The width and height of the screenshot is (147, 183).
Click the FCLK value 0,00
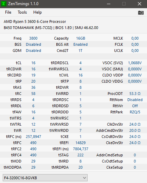click(x=135, y=44)
